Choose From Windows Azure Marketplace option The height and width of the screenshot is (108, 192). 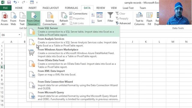pos(73,53)
